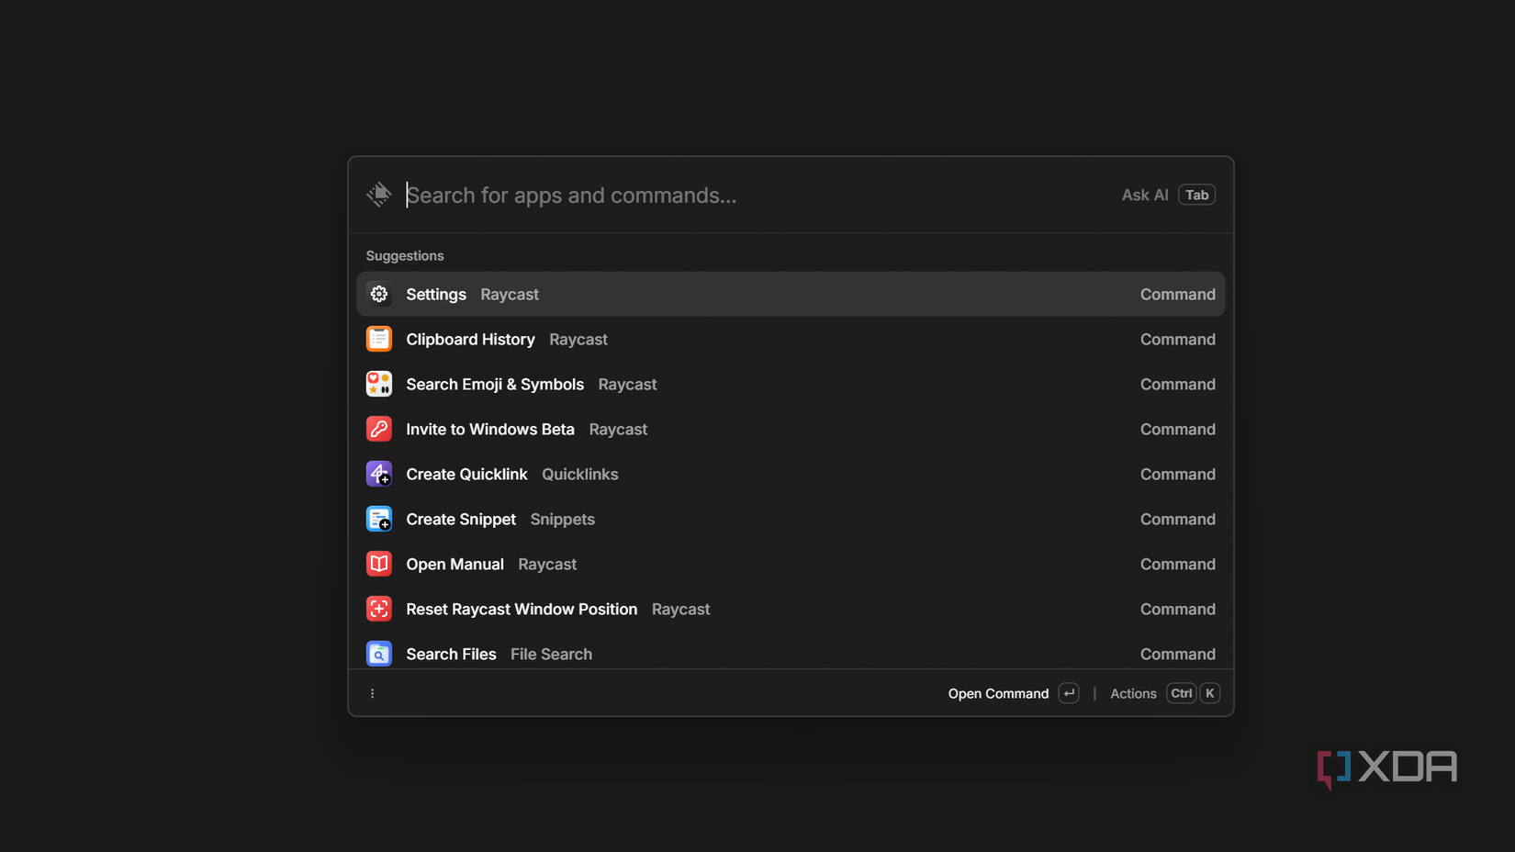The width and height of the screenshot is (1515, 852).
Task: Click the Suggestions section header
Action: coord(405,255)
